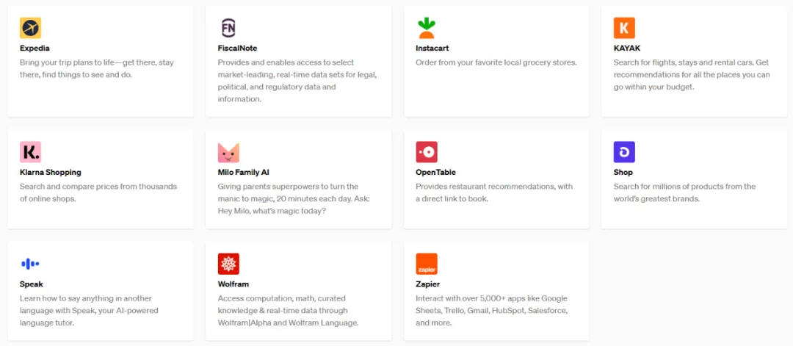Open the KAYAK plugin description text
793x346 pixels.
(692, 75)
